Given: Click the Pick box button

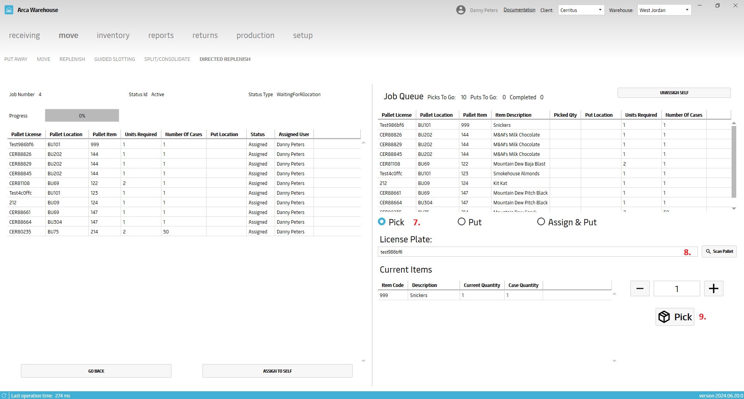Looking at the screenshot, I should coord(675,317).
